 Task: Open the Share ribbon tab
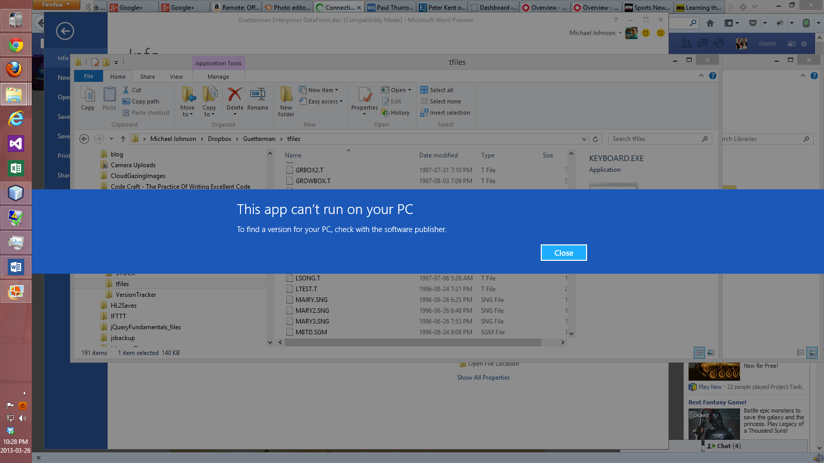pyautogui.click(x=147, y=77)
